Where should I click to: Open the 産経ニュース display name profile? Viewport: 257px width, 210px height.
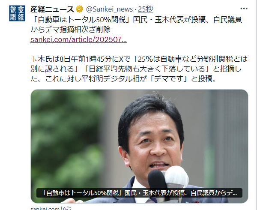(x=52, y=9)
